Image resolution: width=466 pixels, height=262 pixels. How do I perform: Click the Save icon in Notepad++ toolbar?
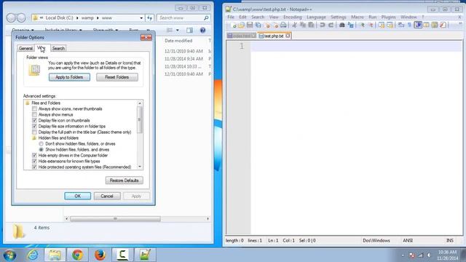tap(250, 25)
